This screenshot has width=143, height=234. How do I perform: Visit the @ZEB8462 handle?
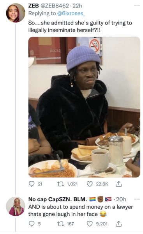[x=54, y=6]
